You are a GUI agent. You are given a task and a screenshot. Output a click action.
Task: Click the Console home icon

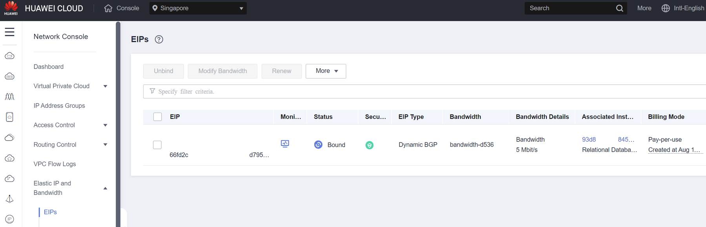[108, 8]
